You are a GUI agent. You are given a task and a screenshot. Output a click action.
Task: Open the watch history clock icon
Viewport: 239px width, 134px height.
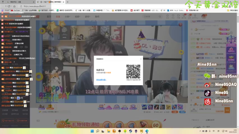tap(168, 16)
